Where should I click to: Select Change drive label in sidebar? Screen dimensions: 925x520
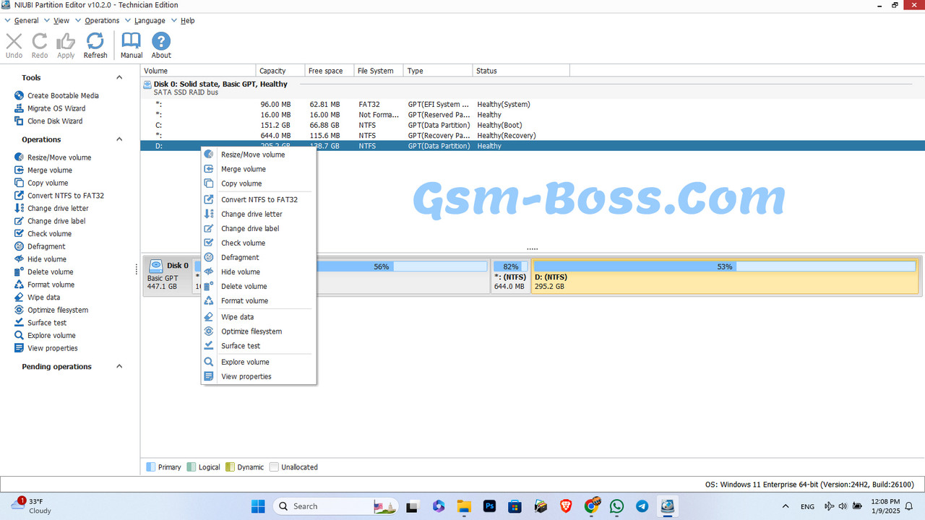coord(49,221)
